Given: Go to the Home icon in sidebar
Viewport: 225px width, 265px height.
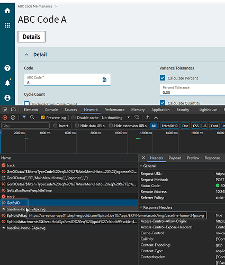Looking at the screenshot, I should (x=7, y=11).
